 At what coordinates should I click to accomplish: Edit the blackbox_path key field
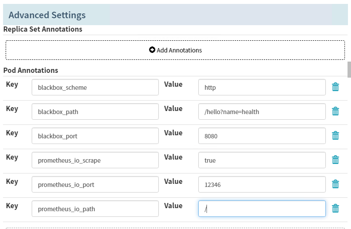tap(95, 111)
